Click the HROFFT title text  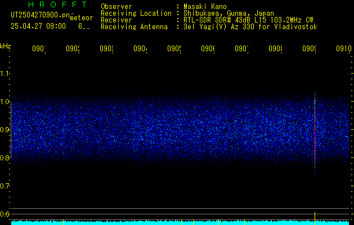[57, 4]
